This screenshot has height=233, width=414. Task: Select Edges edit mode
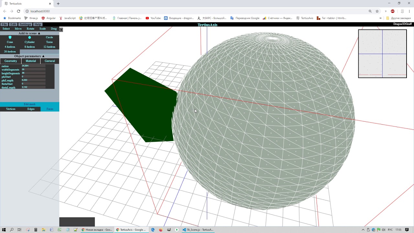click(x=31, y=109)
